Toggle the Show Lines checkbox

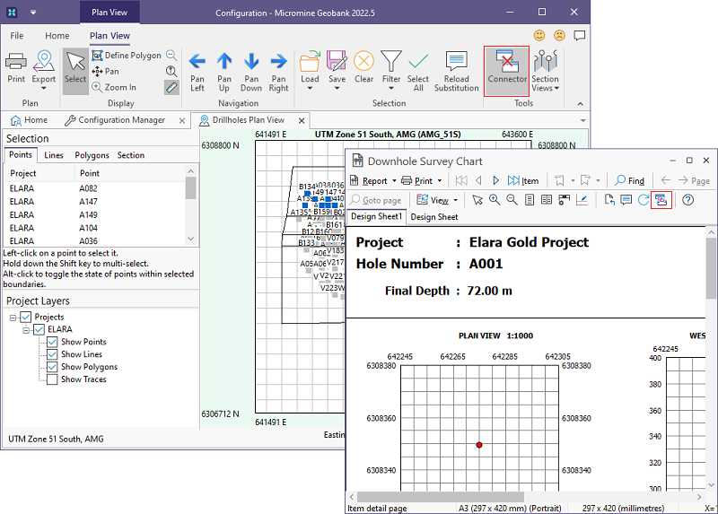point(52,354)
